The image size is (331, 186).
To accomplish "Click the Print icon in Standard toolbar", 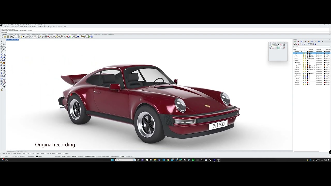I will point(11,37).
